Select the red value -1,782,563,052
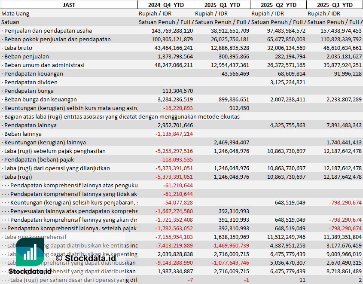 [174, 228]
